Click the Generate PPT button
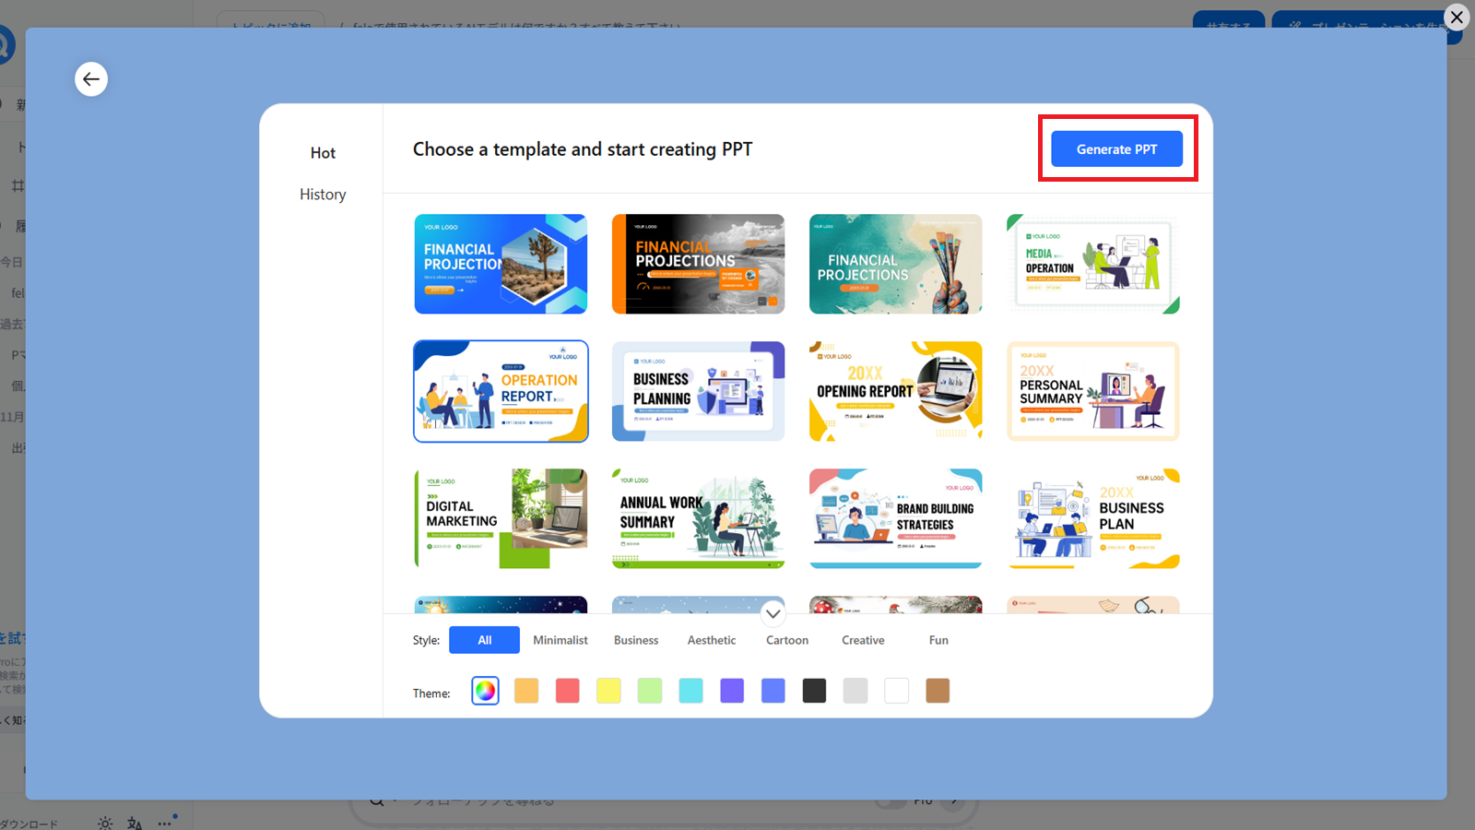 coord(1116,149)
